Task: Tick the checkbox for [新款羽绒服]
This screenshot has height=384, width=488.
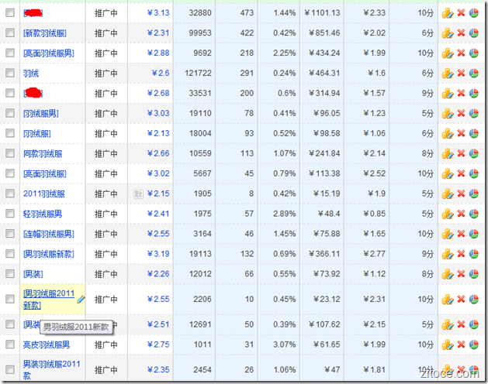Action: point(10,33)
